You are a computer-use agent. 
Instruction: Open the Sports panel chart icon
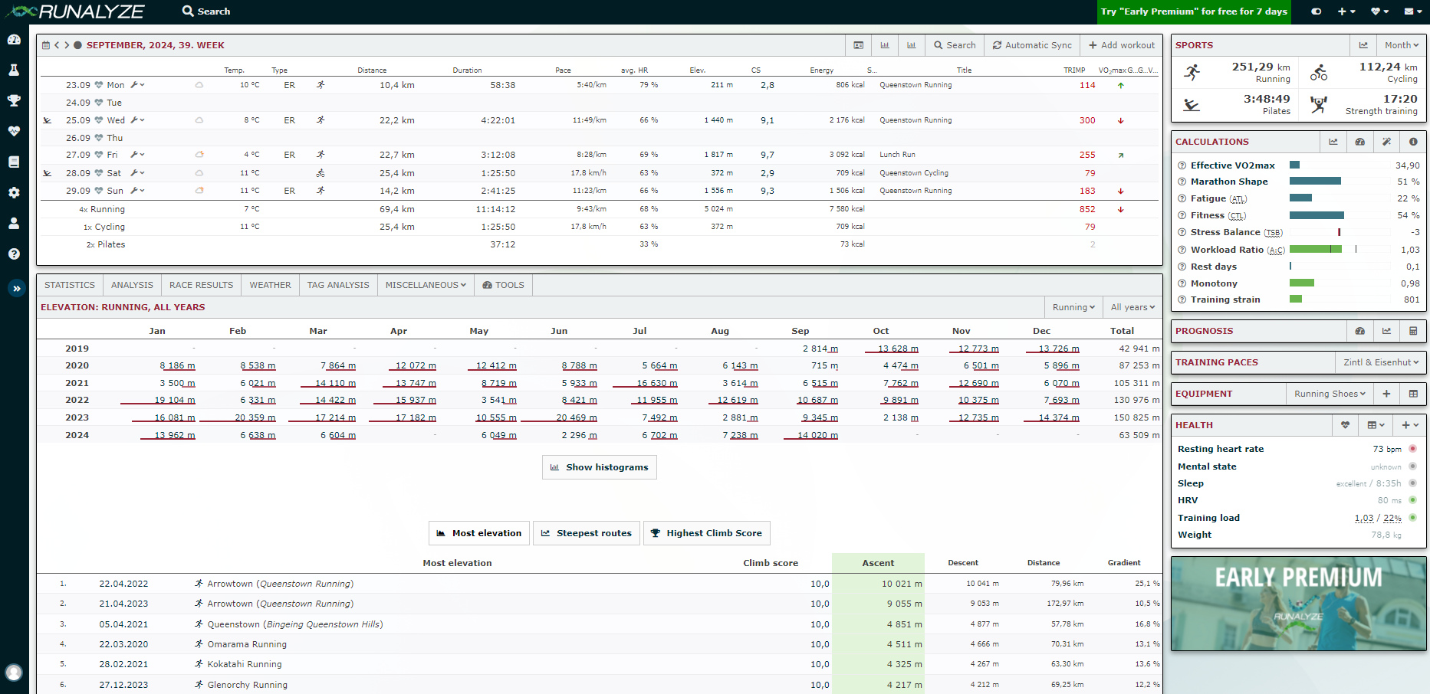click(x=1363, y=45)
